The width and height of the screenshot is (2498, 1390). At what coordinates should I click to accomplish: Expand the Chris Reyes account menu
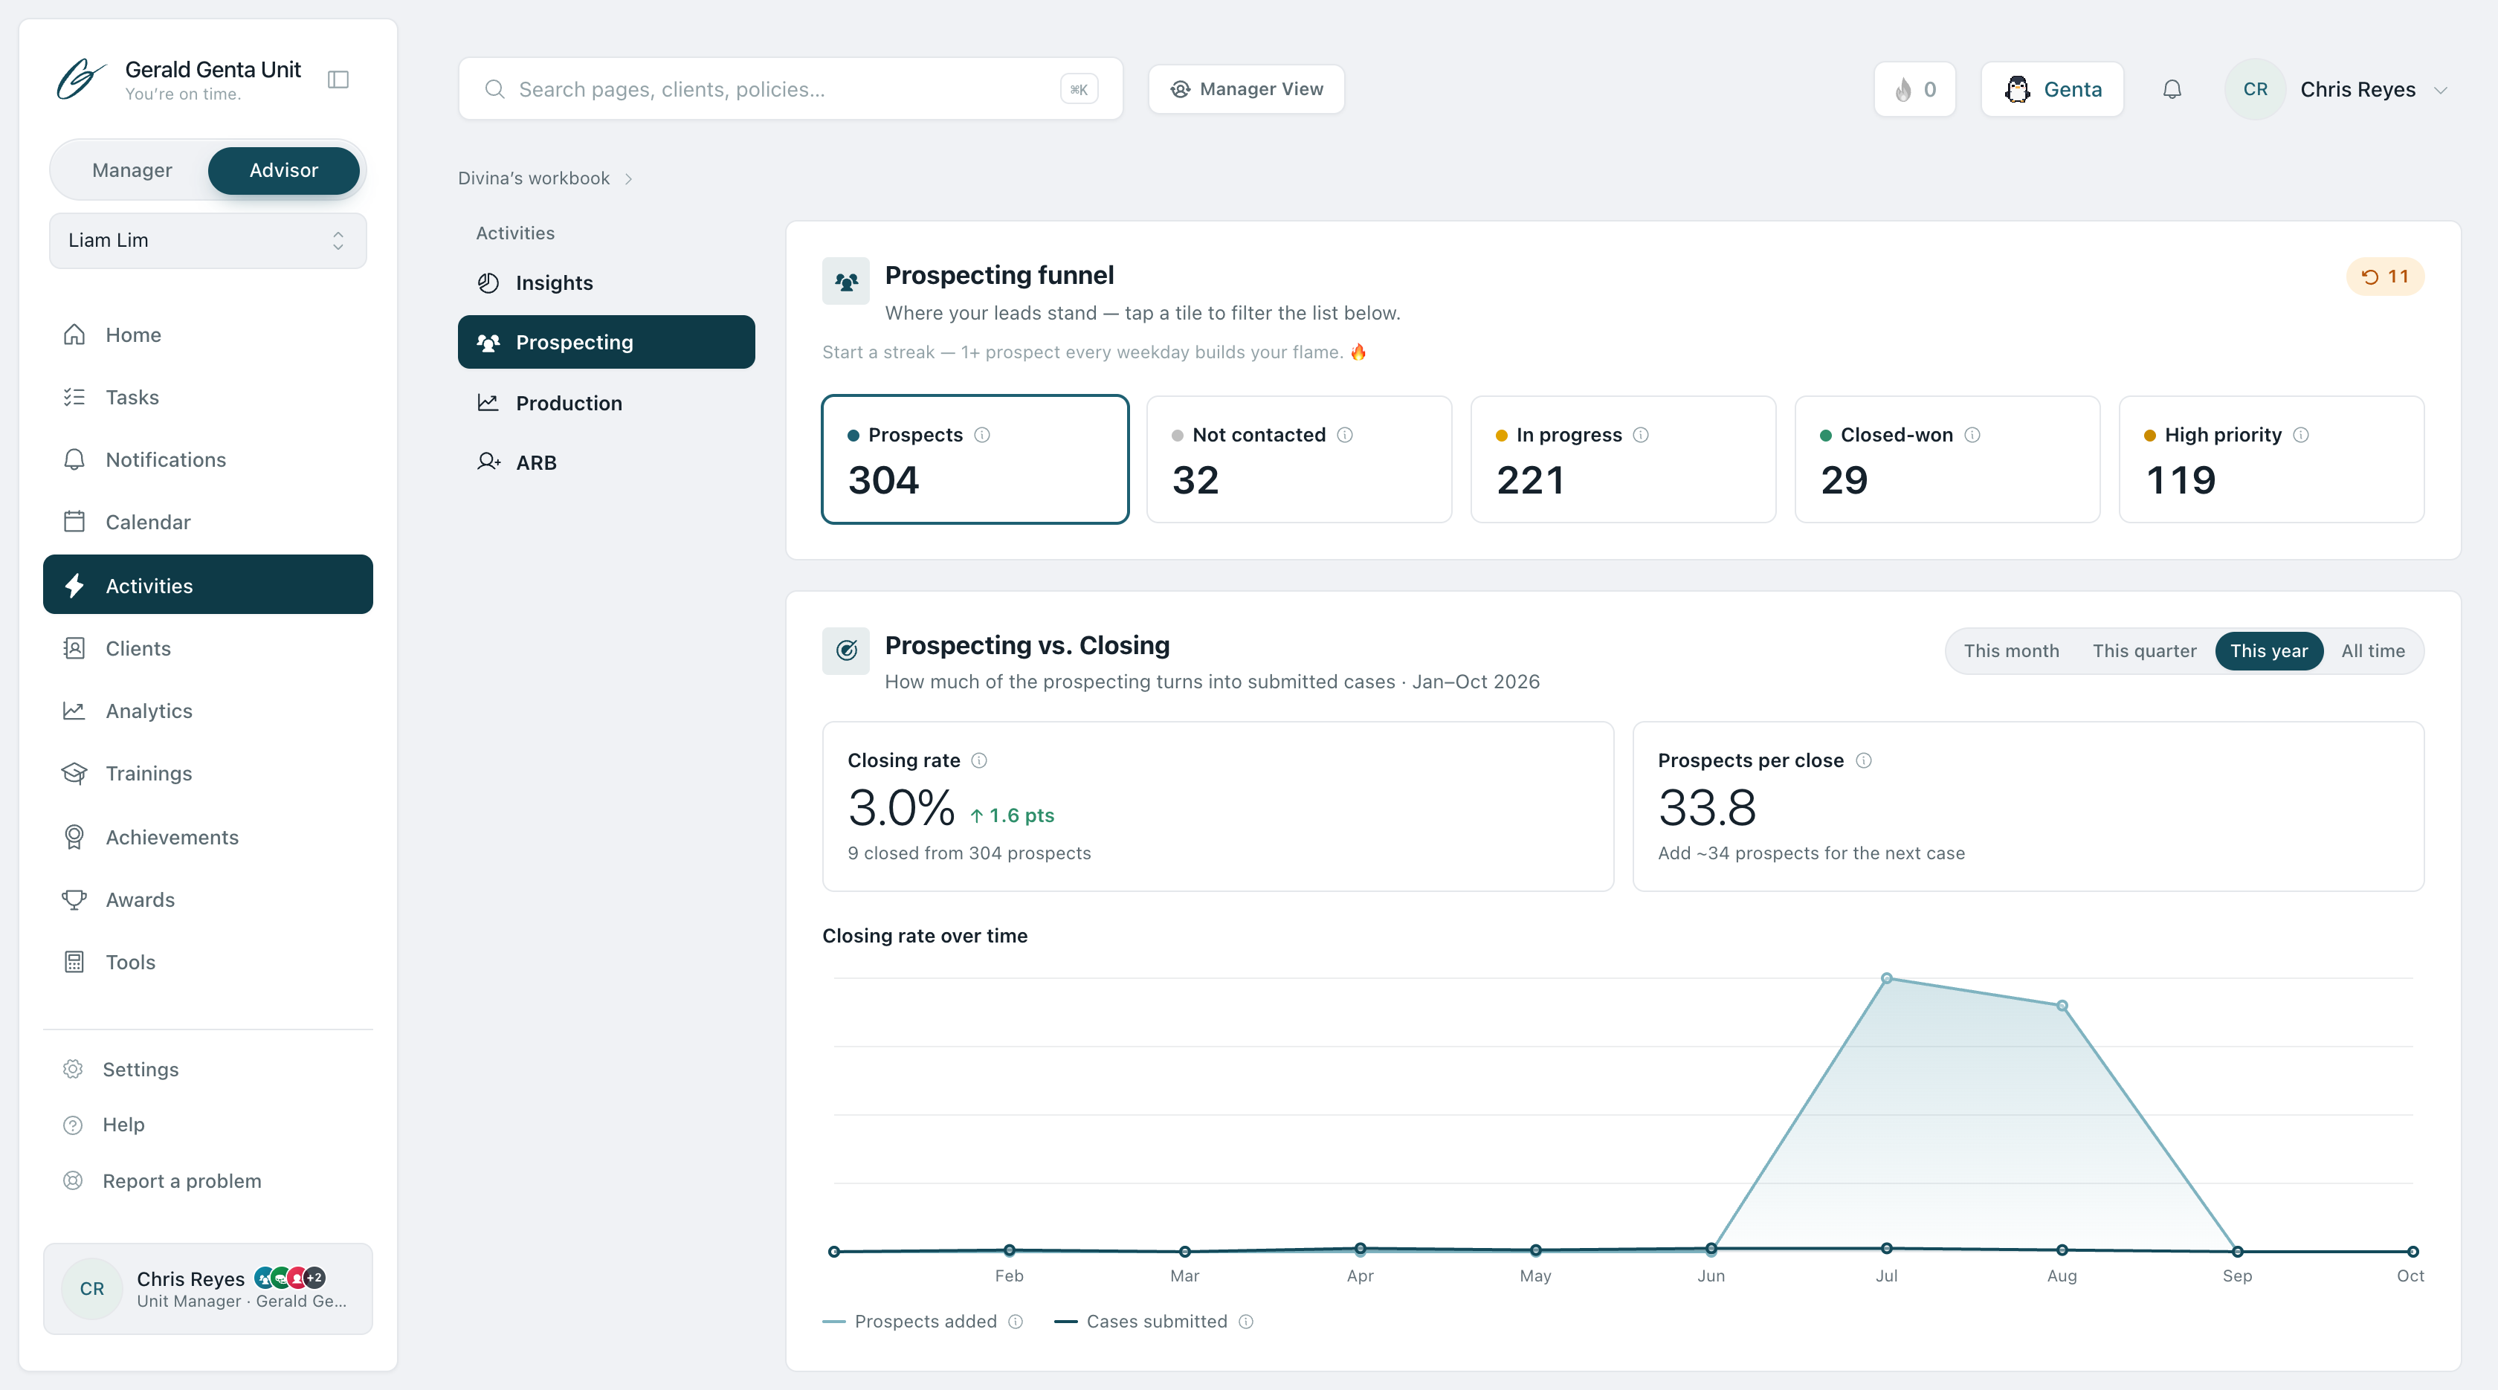click(2338, 89)
